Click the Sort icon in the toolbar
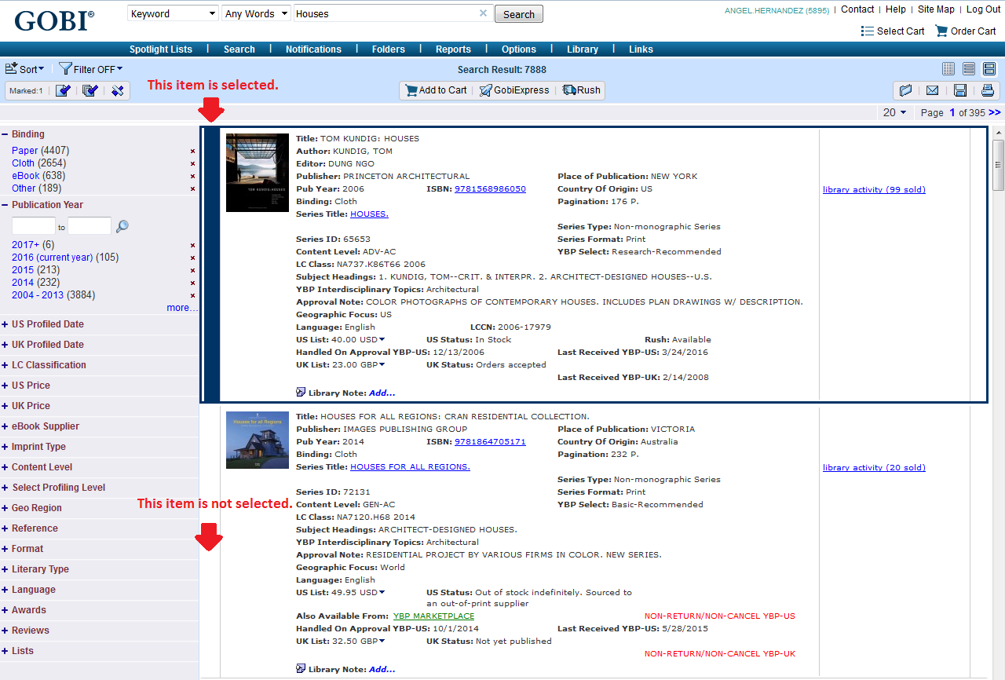The width and height of the screenshot is (1005, 680). pyautogui.click(x=12, y=69)
